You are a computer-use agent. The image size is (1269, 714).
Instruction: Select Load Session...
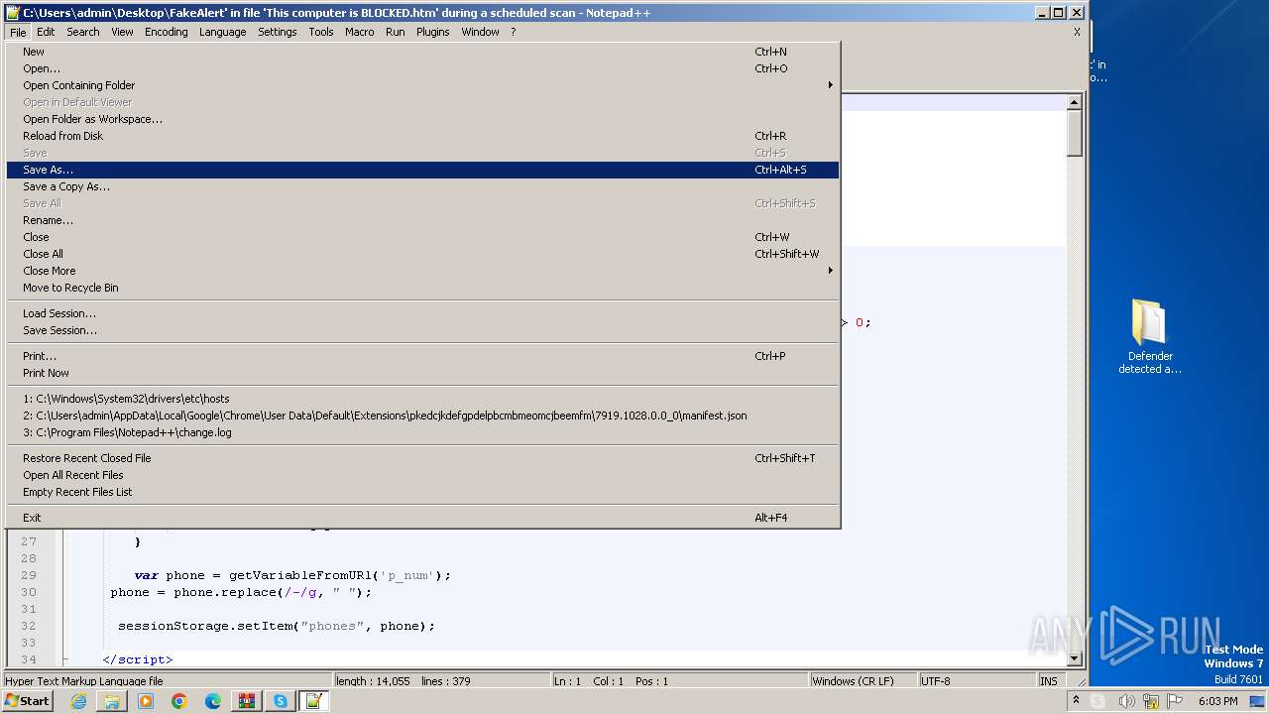(x=423, y=313)
